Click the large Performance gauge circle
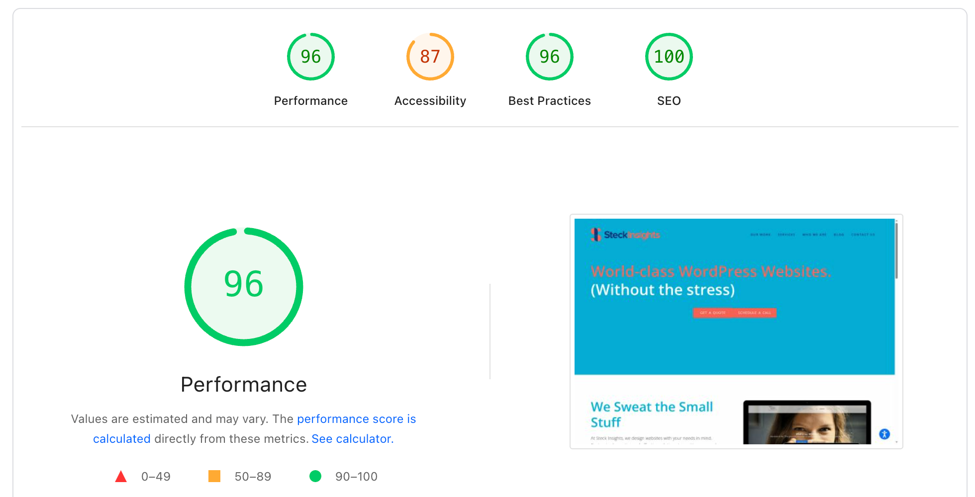Screen dimensions: 975x497 click(244, 287)
